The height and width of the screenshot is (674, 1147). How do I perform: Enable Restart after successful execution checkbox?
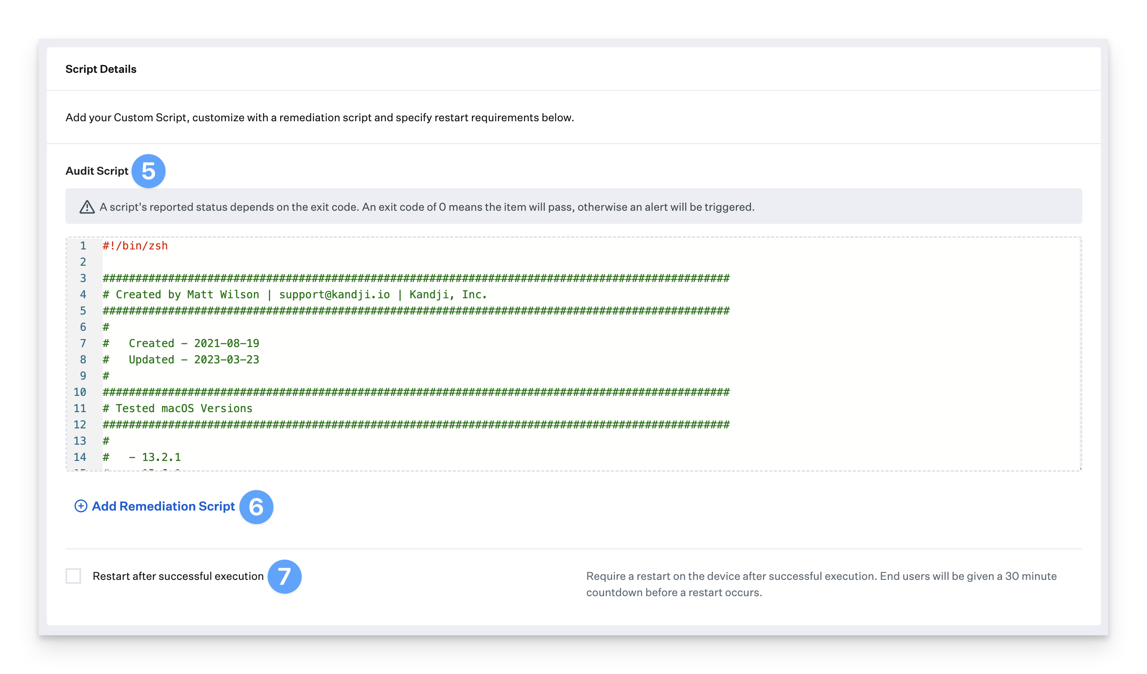click(x=73, y=576)
